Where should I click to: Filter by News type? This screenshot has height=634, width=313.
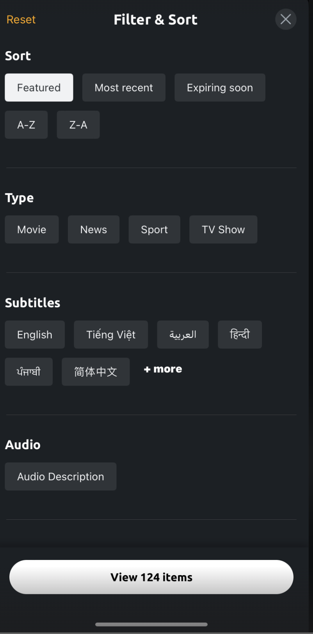pyautogui.click(x=94, y=229)
